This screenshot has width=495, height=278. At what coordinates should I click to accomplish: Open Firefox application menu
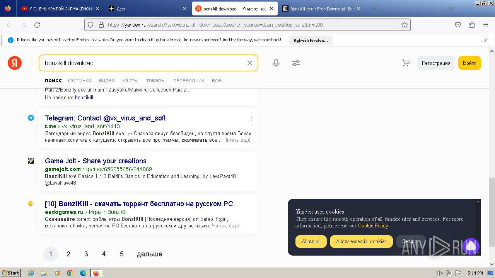pos(486,25)
